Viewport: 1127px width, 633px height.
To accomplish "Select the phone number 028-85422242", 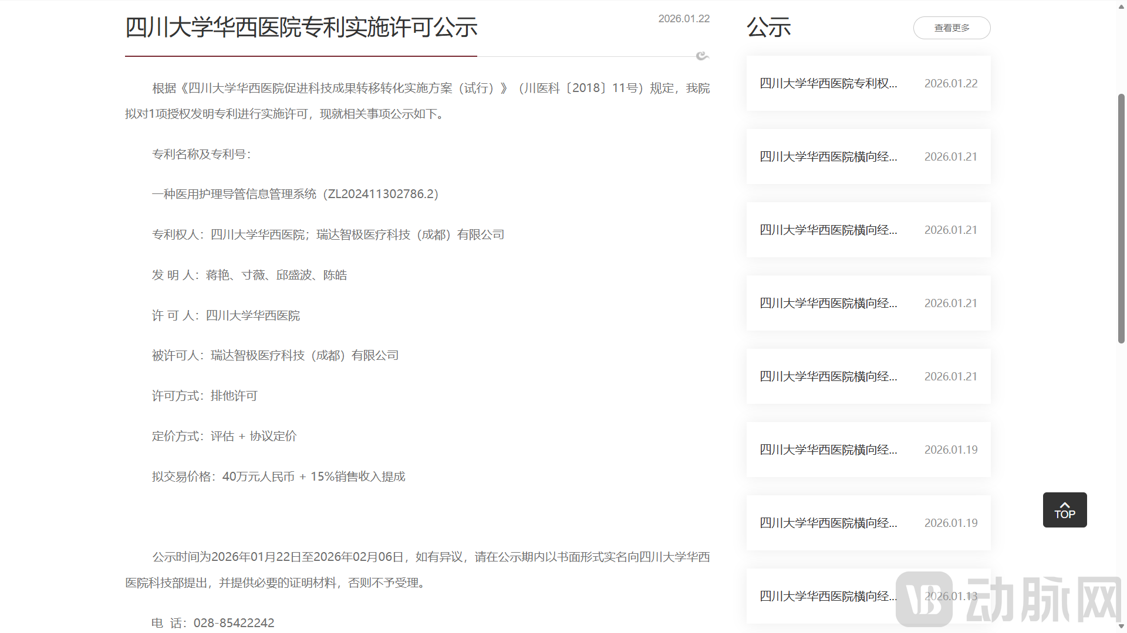I will [x=234, y=622].
